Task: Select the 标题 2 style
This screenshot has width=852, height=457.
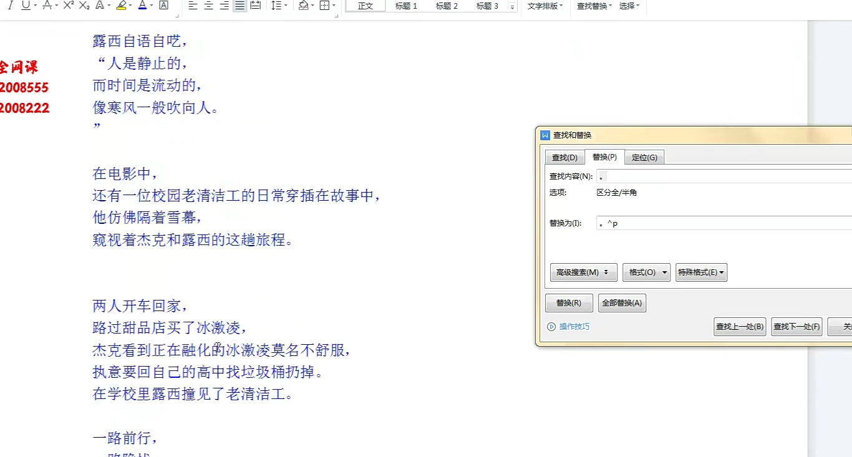Action: 447,6
